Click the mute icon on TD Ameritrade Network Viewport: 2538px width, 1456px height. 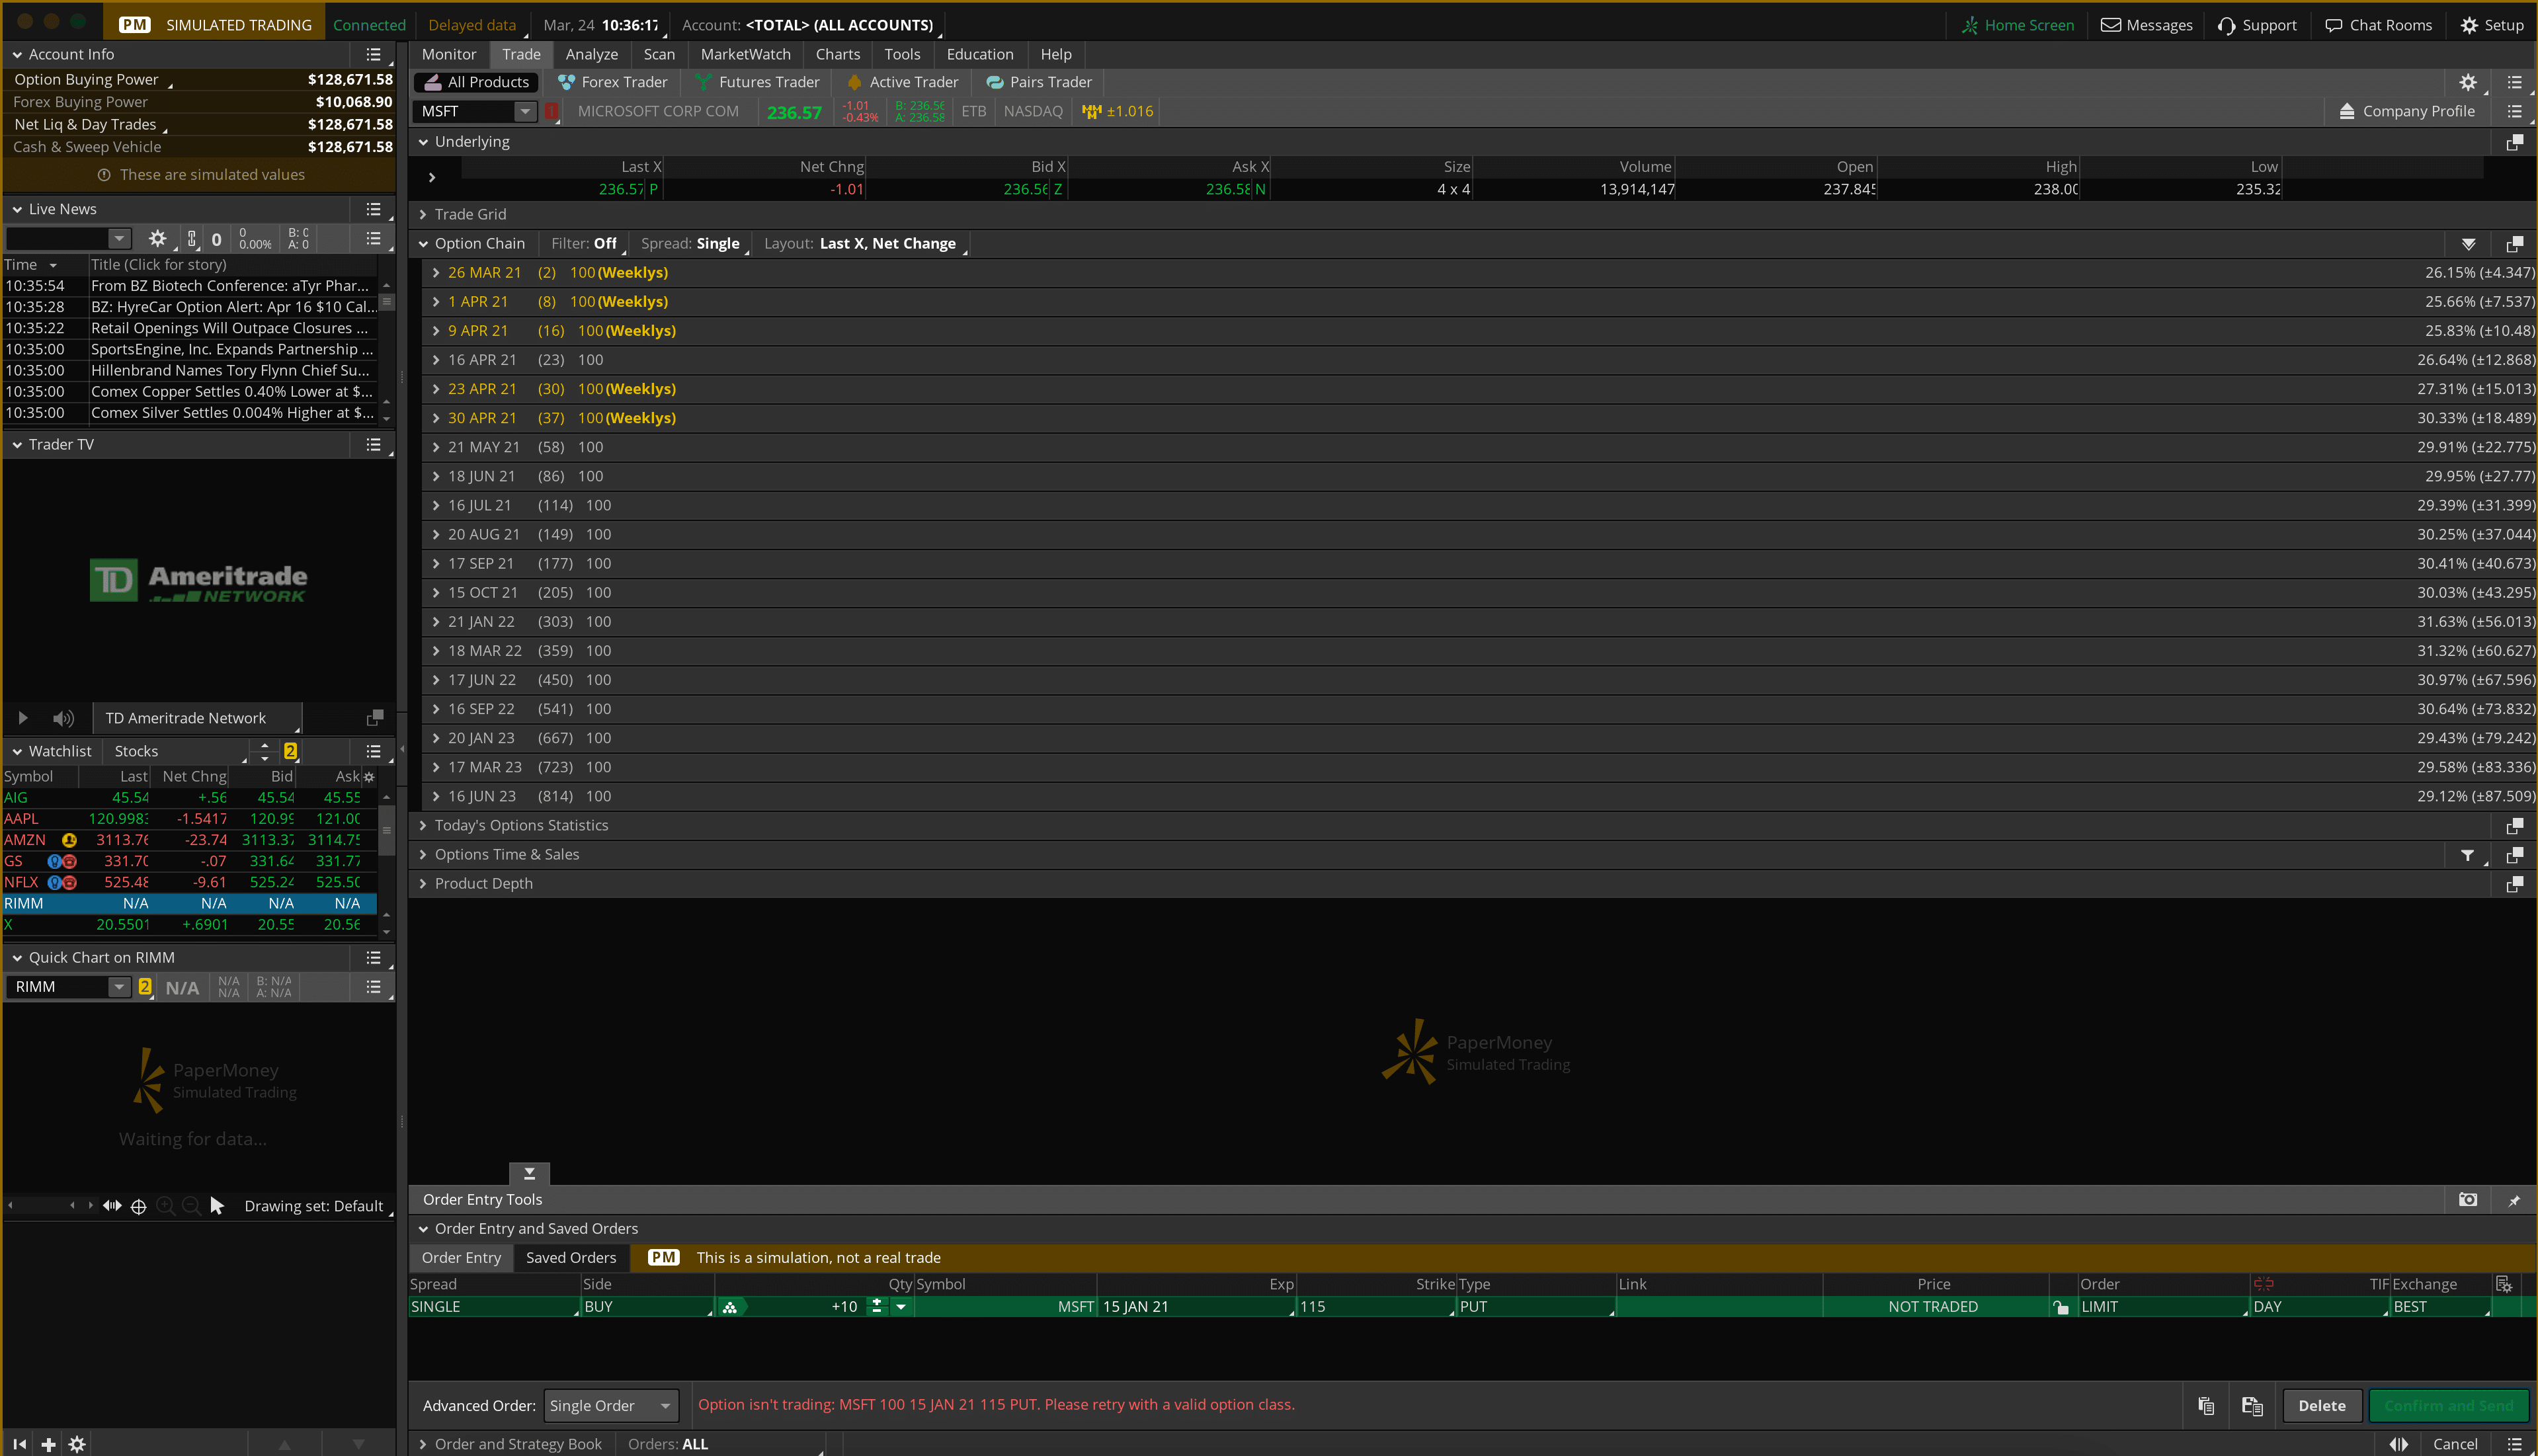[63, 717]
